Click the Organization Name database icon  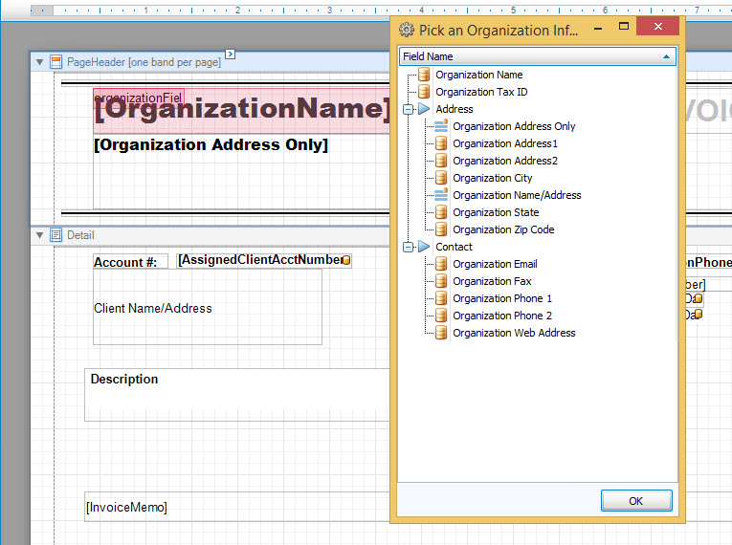click(424, 75)
